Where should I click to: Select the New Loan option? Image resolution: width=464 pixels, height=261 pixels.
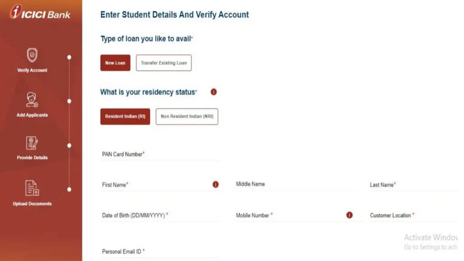[x=115, y=63]
